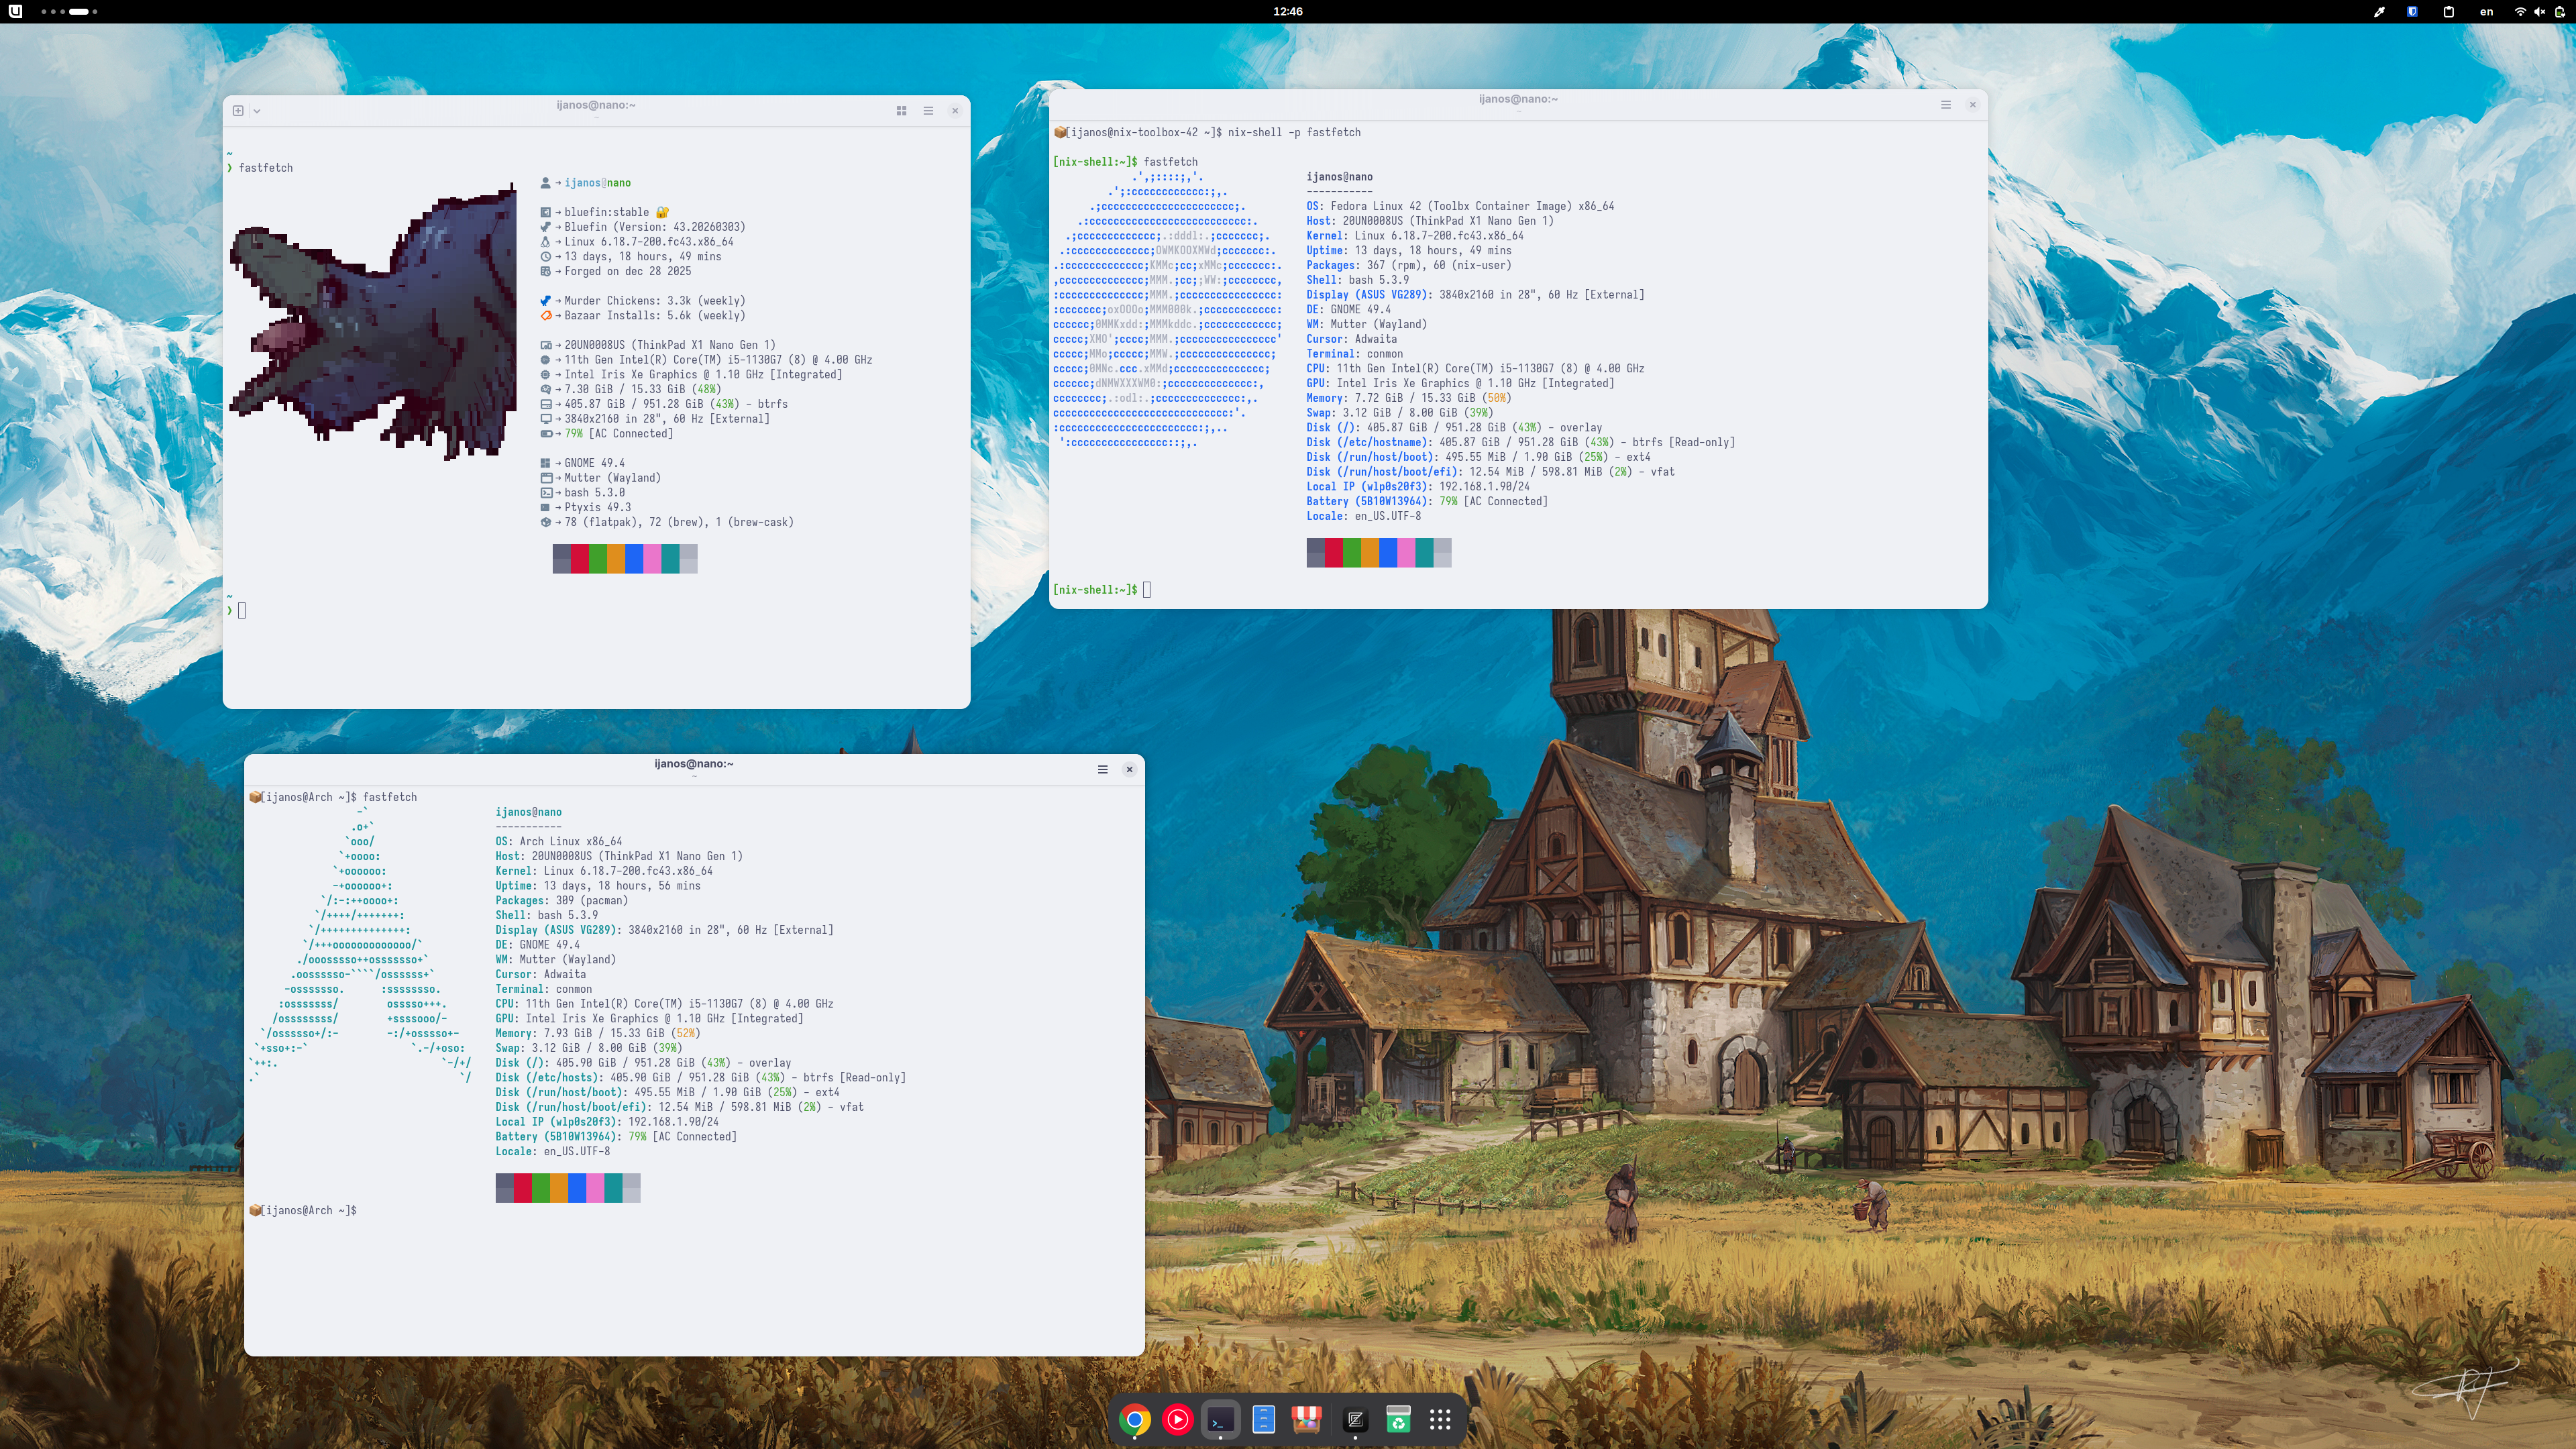
Task: Launch Google Chrome from the dock
Action: [1134, 1419]
